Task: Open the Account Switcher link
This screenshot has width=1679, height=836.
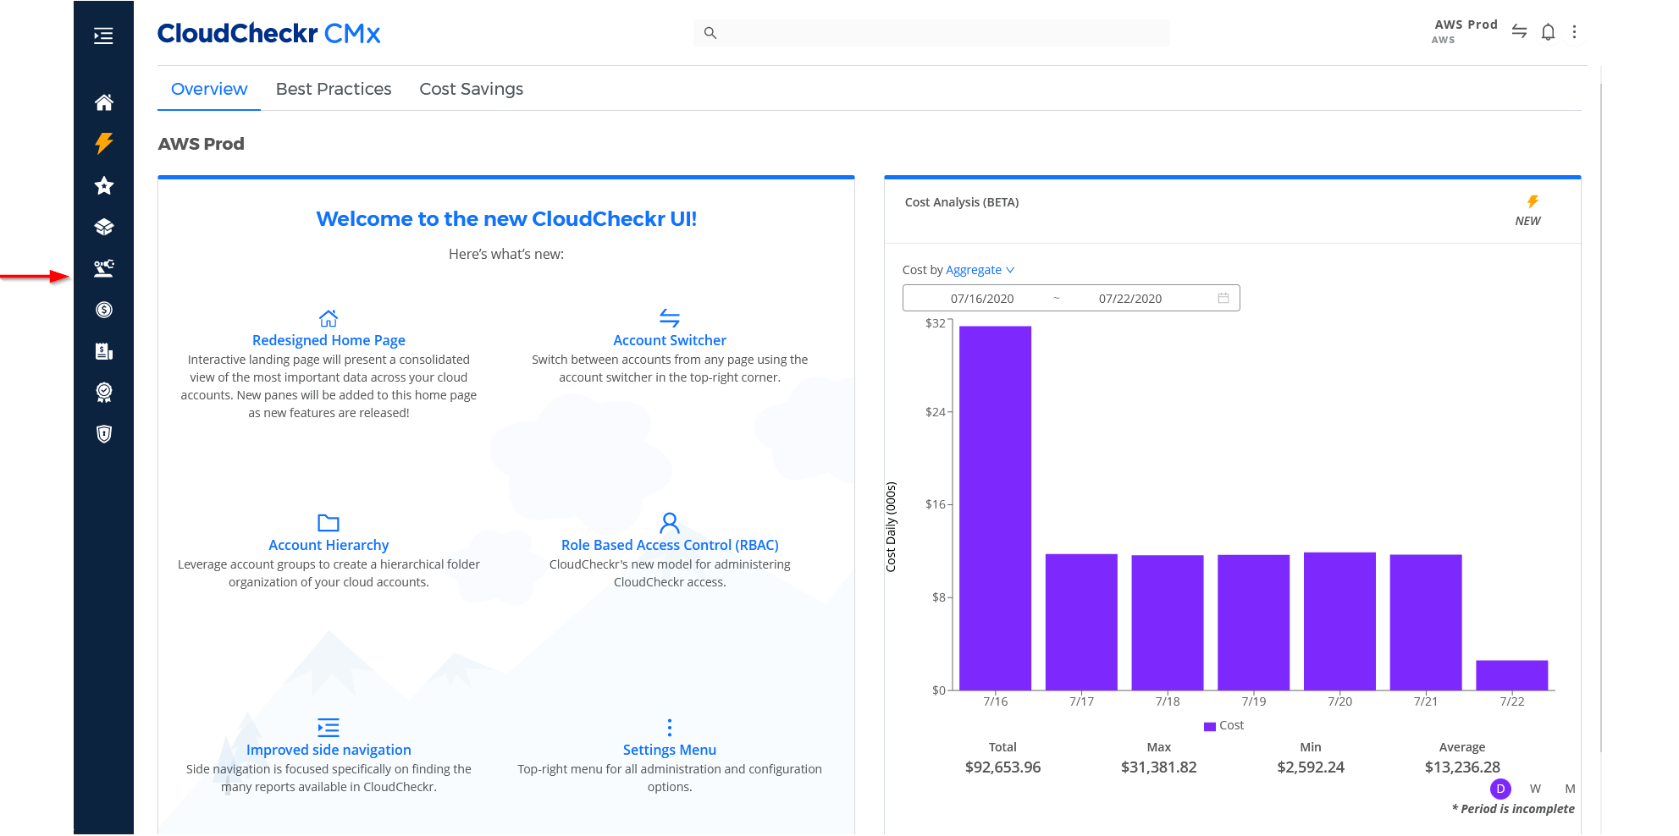Action: coord(670,340)
